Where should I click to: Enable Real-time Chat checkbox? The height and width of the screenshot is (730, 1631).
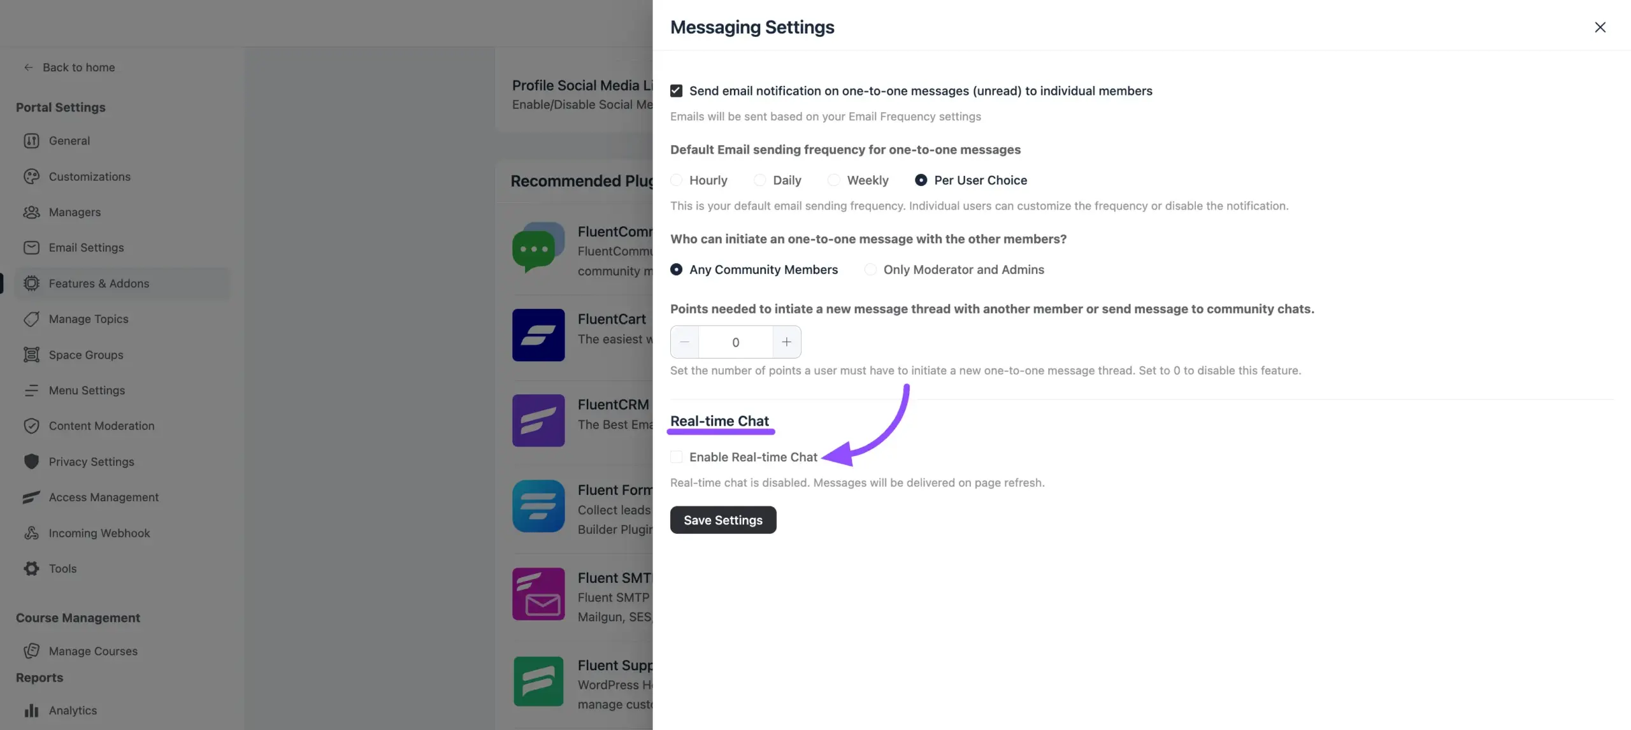(x=677, y=457)
